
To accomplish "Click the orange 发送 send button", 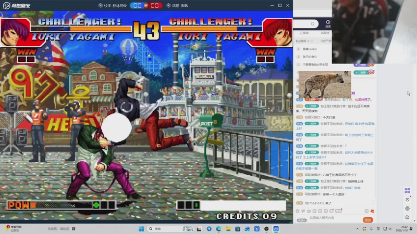I will [368, 220].
